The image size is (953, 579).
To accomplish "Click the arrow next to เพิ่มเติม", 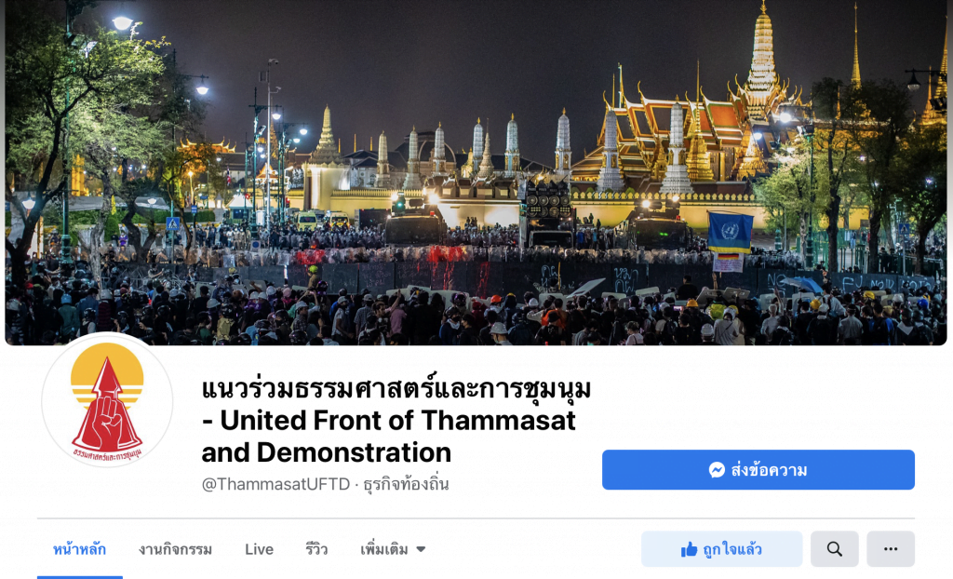I will pos(421,549).
